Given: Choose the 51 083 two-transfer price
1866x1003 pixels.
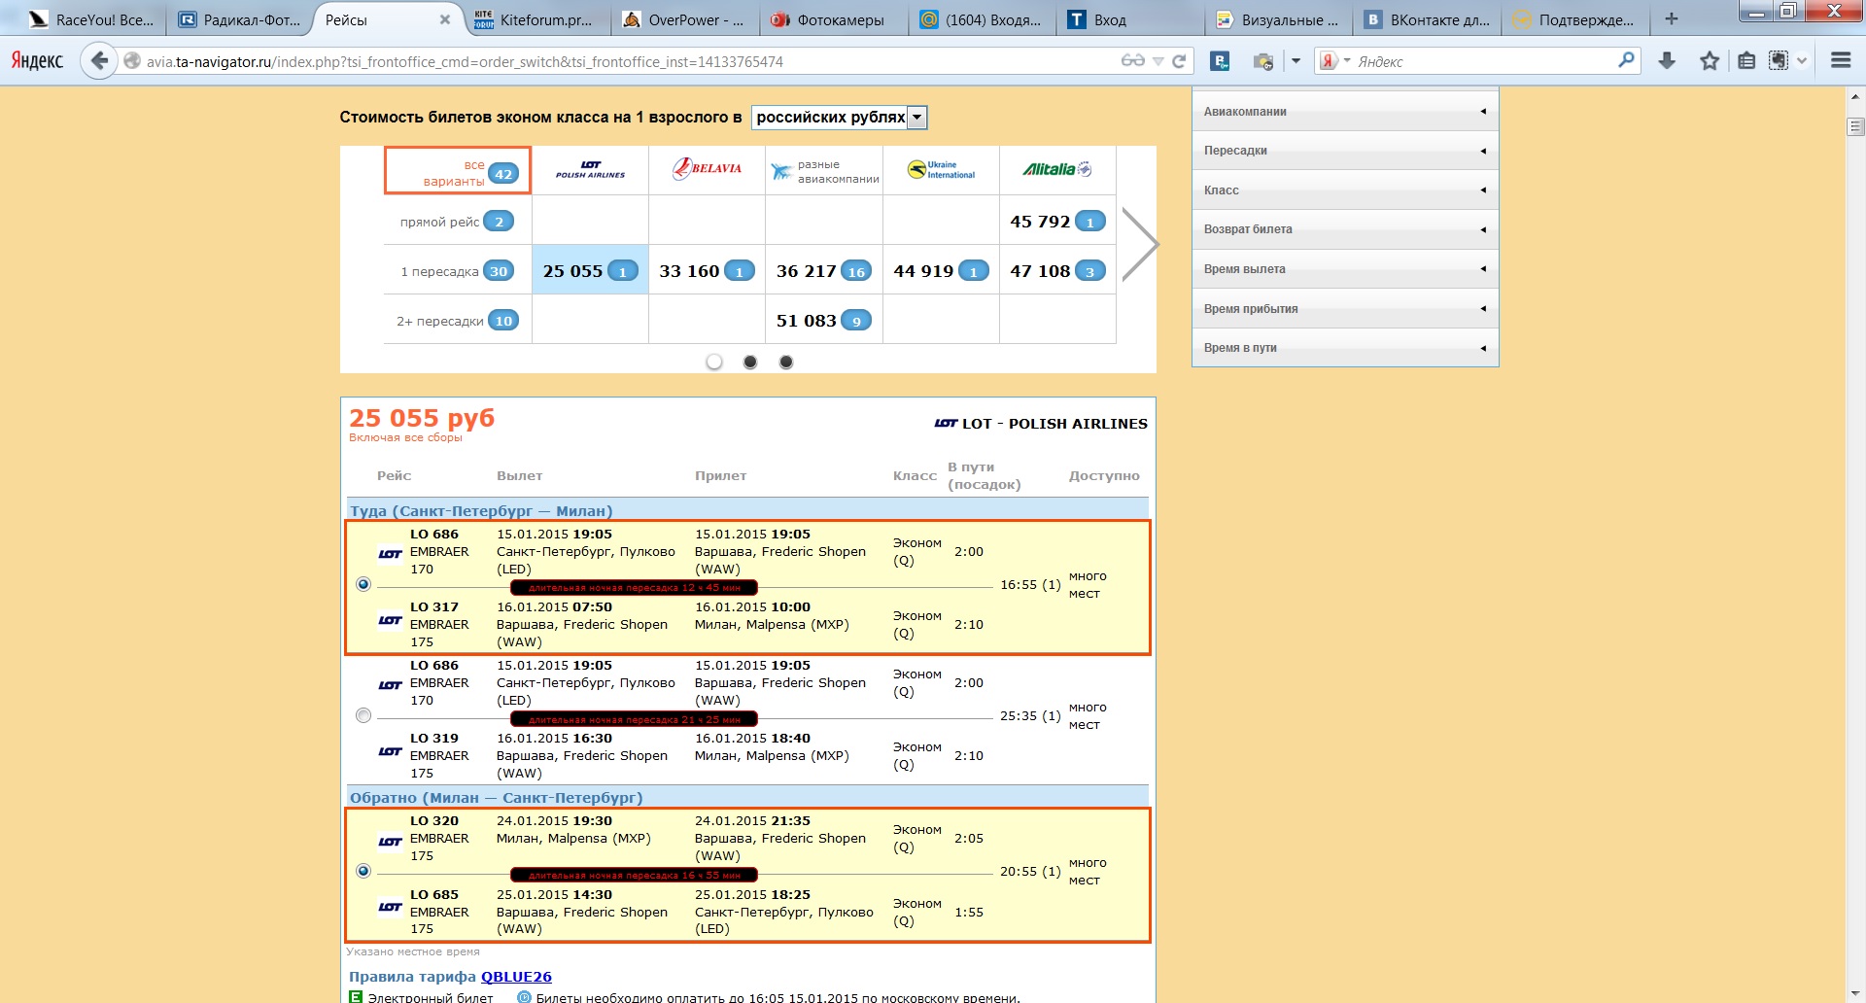Looking at the screenshot, I should [824, 321].
